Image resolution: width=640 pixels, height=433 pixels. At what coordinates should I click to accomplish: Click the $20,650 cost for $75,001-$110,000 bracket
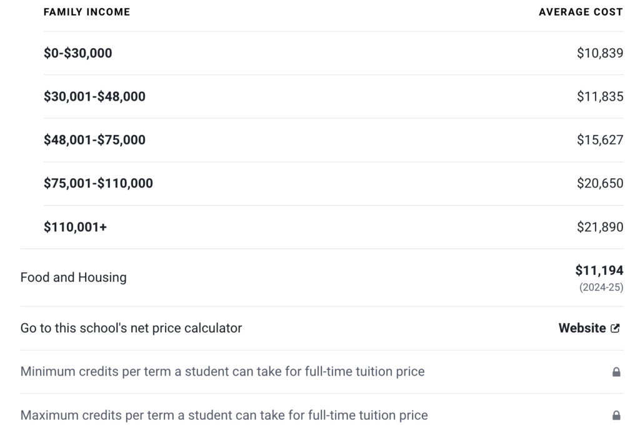(x=600, y=183)
